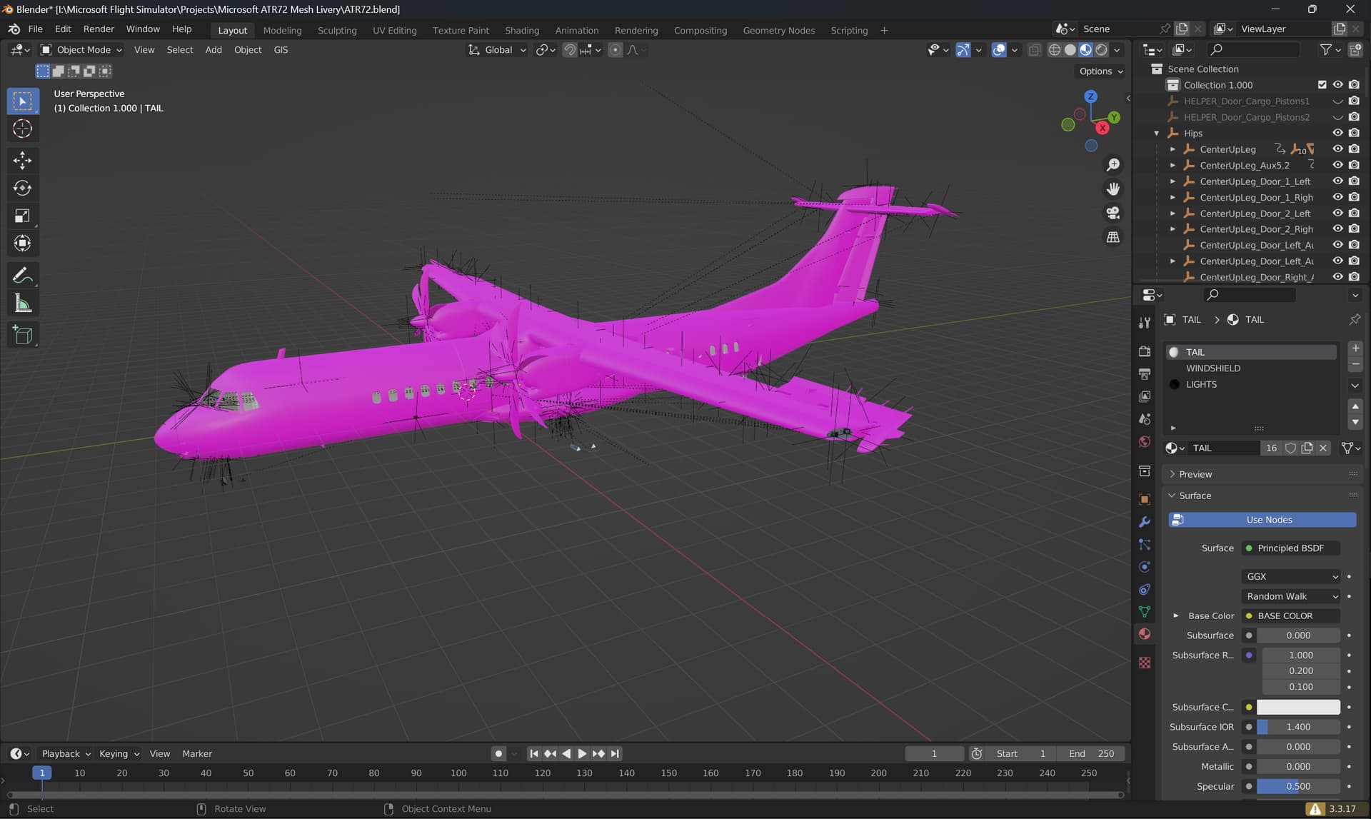Toggle camera visibility for CenterUpLeg
Viewport: 1371px width, 819px height.
1354,149
